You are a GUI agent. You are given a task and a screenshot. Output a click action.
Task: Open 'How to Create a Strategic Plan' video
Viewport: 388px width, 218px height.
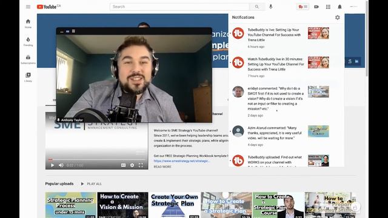(x=226, y=205)
